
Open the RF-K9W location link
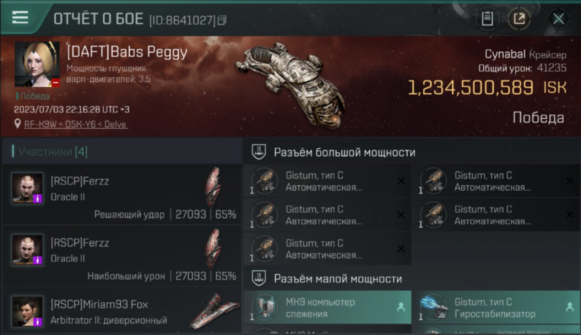click(76, 124)
